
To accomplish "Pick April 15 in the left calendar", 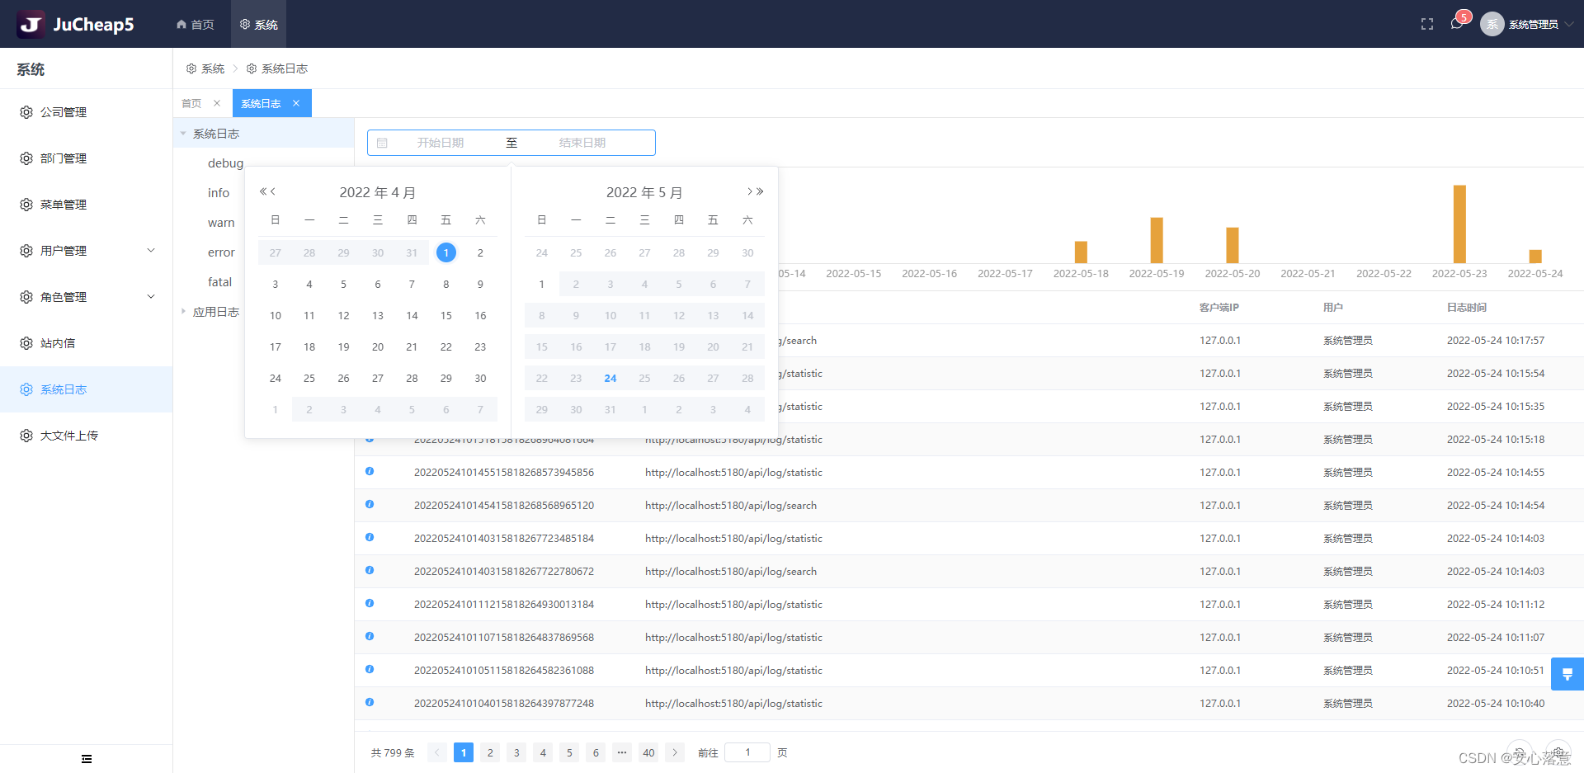I will 445,315.
